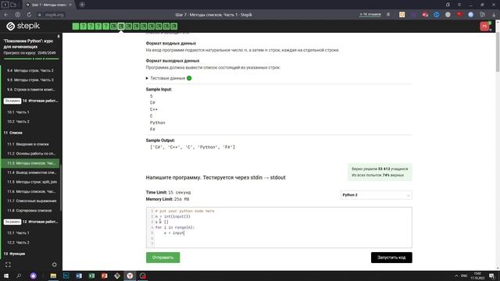This screenshot has width=500, height=281.
Task: Open the user profile avatar menu
Action: click(x=484, y=26)
